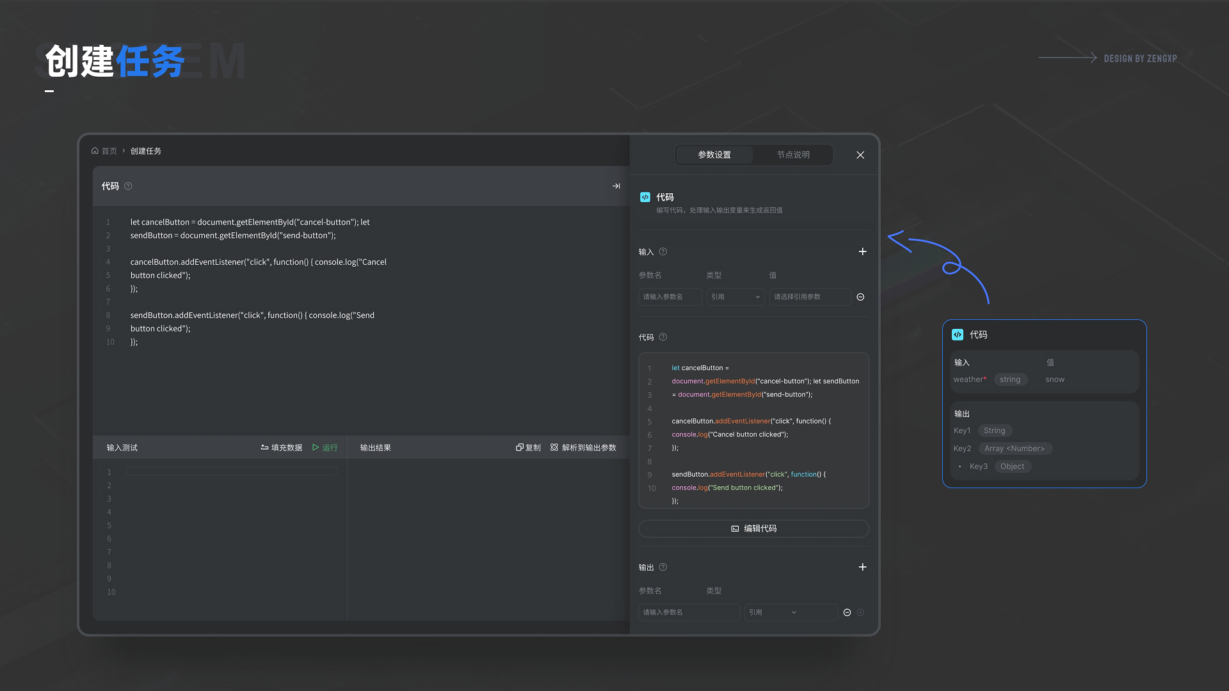This screenshot has width=1229, height=691.
Task: Open the 首页 breadcrumb link
Action: [x=109, y=151]
